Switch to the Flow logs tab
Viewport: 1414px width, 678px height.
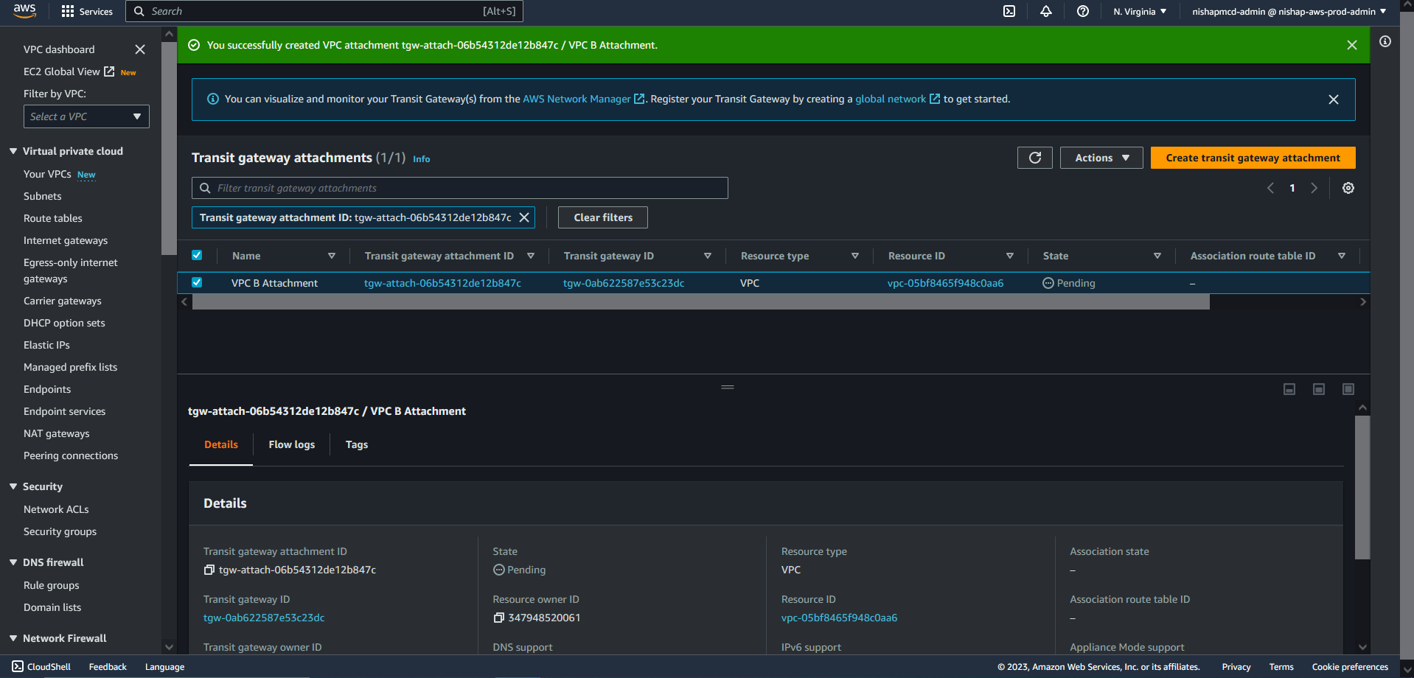coord(291,444)
